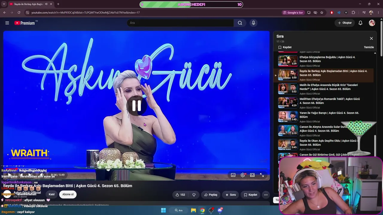
Task: Open thumbnail of Eftelya Gözyaşlarına Boğuldu video
Action: 288,61
